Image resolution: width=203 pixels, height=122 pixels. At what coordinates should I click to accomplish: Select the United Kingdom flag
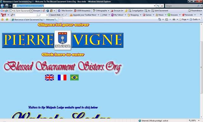pyautogui.click(x=49, y=78)
